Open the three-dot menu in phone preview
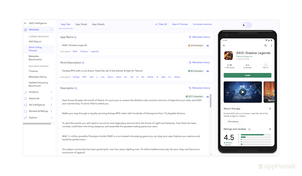Image resolution: width=302 pixels, height=176 pixels. [x=271, y=46]
